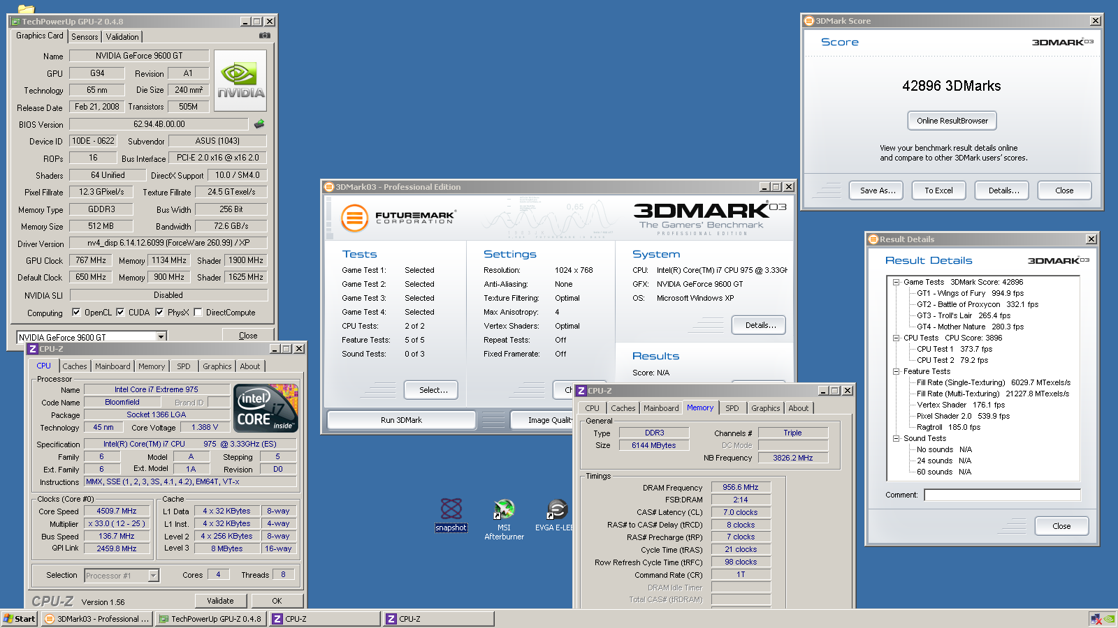This screenshot has width=1118, height=628.
Task: Click the folder icon at top-left of desktop
Action: click(26, 9)
